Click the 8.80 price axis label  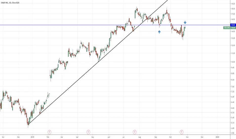(233, 73)
